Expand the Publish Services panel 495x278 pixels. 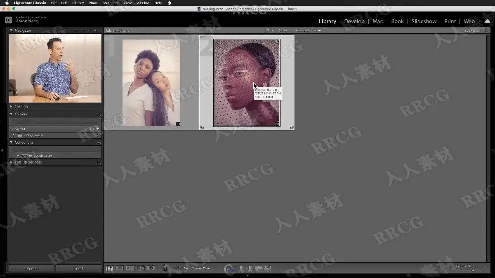tap(11, 162)
